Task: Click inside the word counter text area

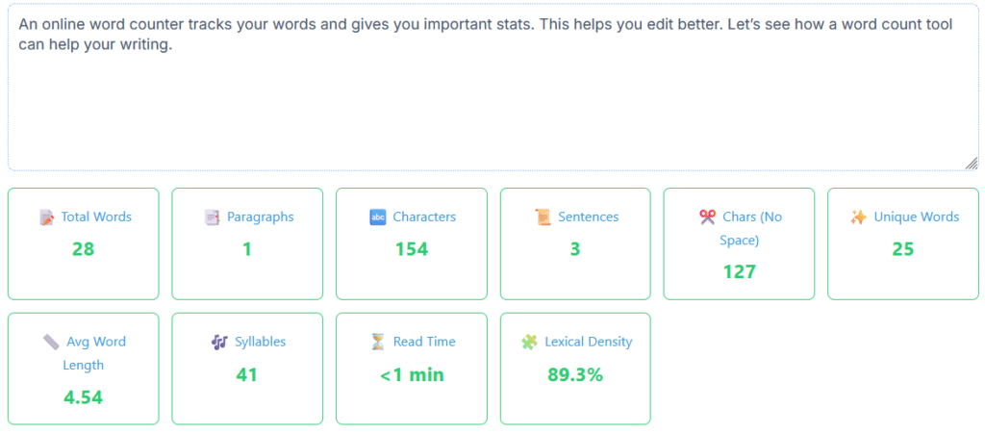Action: pos(492,89)
